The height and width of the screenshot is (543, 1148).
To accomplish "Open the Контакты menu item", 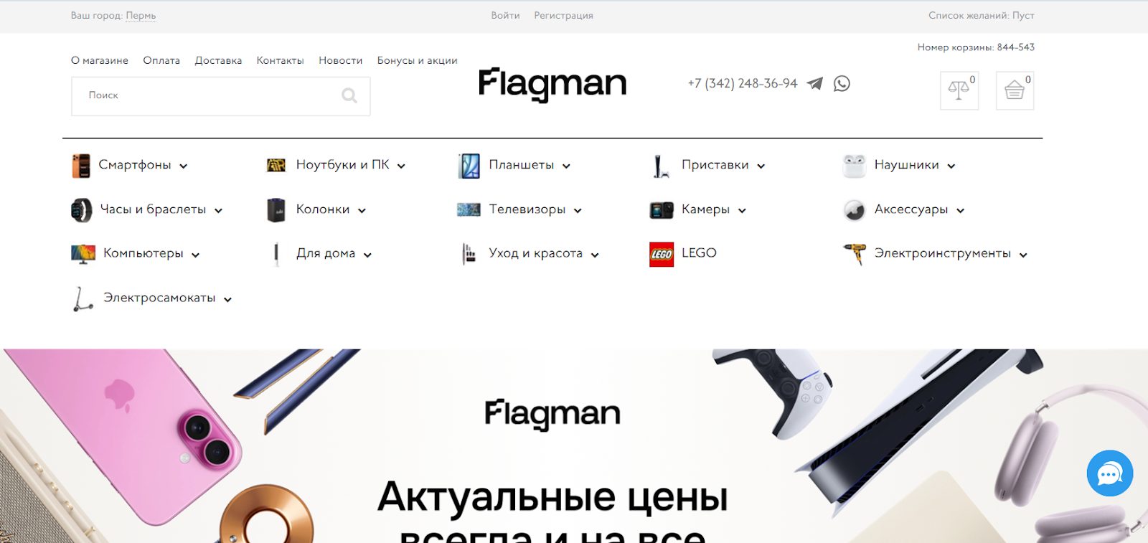I will point(281,60).
